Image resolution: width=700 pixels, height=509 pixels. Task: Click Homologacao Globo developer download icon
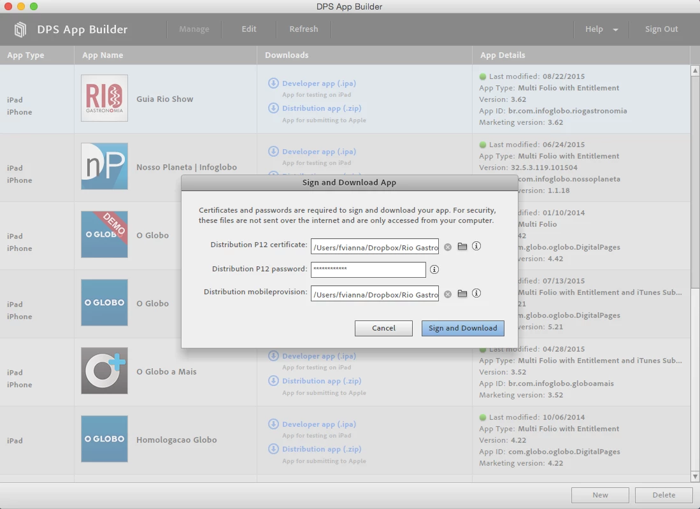click(x=273, y=424)
